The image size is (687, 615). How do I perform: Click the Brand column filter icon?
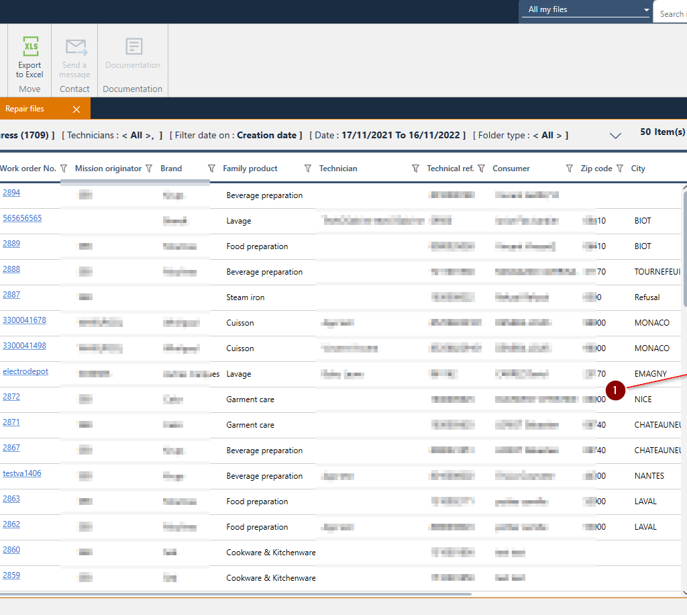(211, 169)
